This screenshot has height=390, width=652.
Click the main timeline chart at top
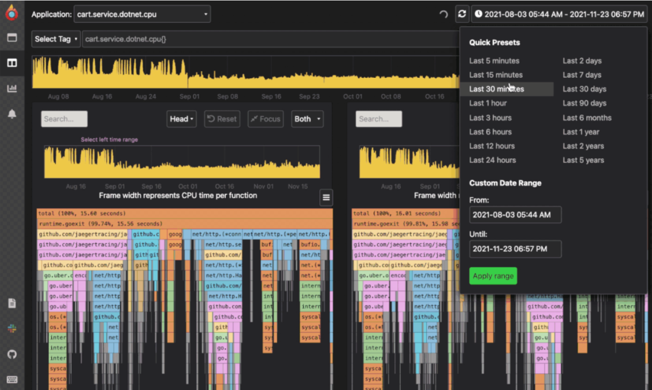pyautogui.click(x=245, y=72)
